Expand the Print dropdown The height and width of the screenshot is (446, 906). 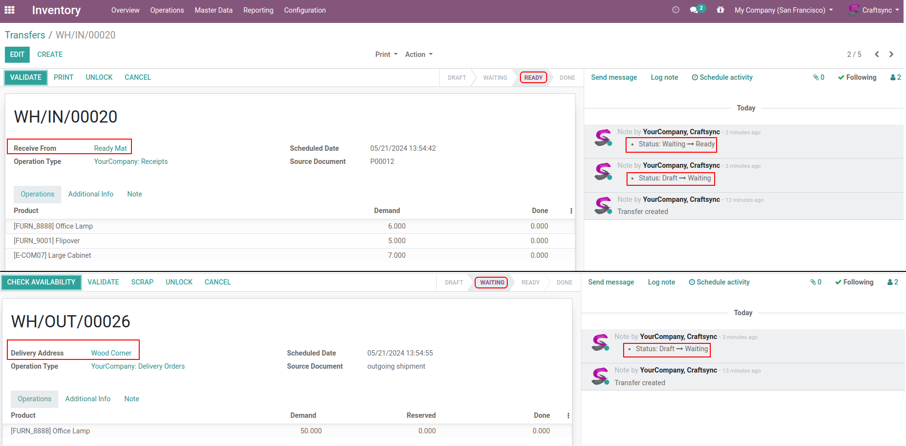pyautogui.click(x=386, y=54)
